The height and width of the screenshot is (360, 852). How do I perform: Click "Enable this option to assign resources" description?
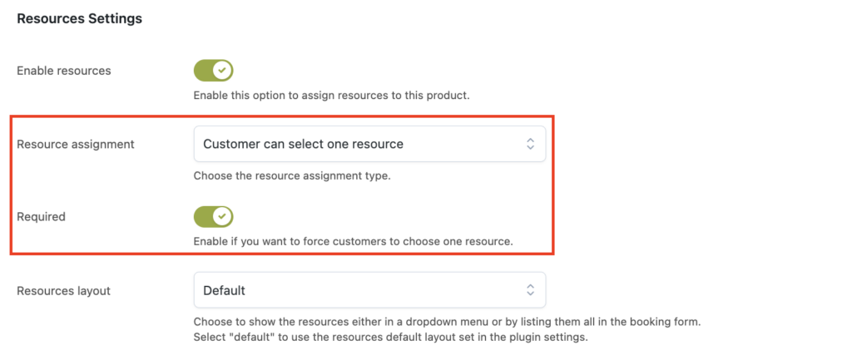[331, 96]
